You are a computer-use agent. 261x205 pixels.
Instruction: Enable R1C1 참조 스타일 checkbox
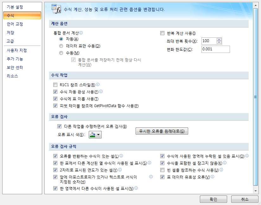pyautogui.click(x=55, y=85)
